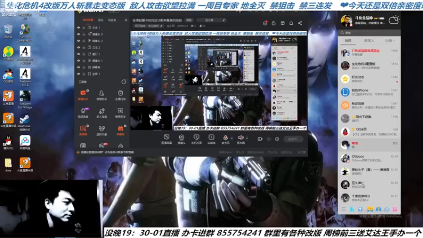
Task: Open 好友动态 in QQ list
Action: pyautogui.click(x=369, y=79)
